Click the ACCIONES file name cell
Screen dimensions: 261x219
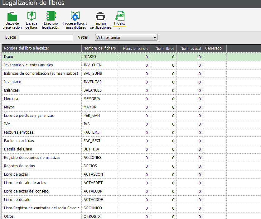tap(100, 157)
